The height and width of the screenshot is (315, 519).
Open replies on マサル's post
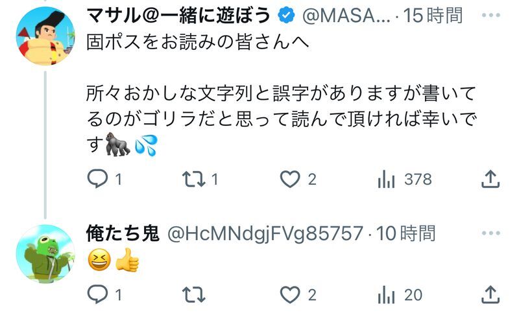click(x=104, y=179)
